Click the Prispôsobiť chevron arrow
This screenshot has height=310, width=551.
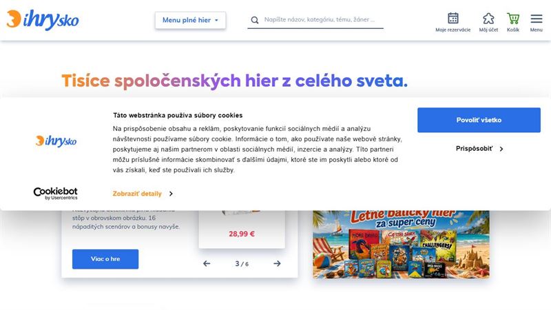tap(501, 149)
